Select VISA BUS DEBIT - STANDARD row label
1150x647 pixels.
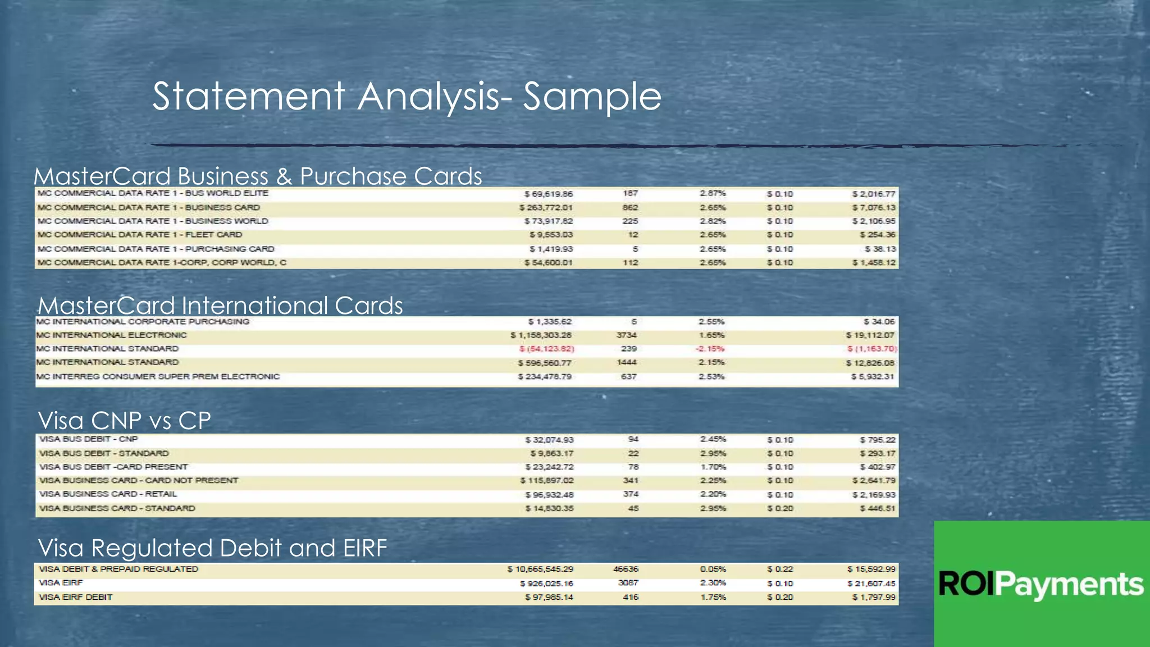pos(104,453)
